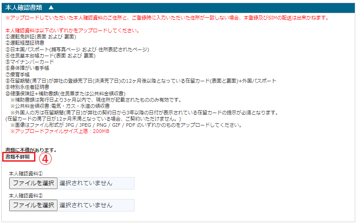Click the ⑨特別永住者証明書 line
Viewport: 357px width, 223px height.
pos(27,87)
